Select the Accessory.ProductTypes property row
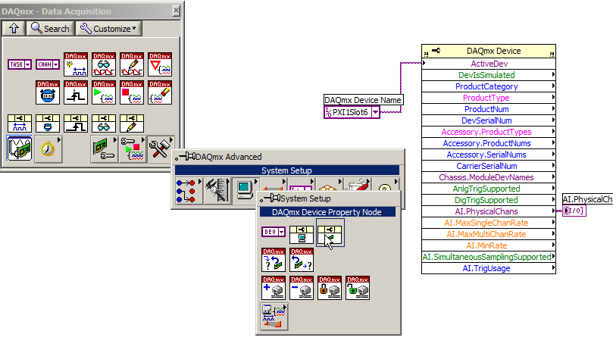 [x=489, y=132]
